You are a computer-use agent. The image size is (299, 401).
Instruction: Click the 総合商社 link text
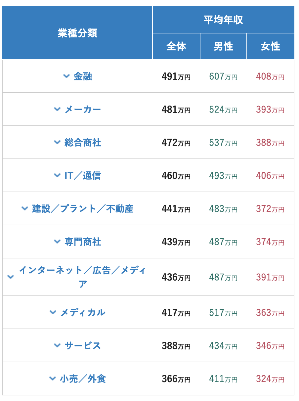(x=83, y=143)
